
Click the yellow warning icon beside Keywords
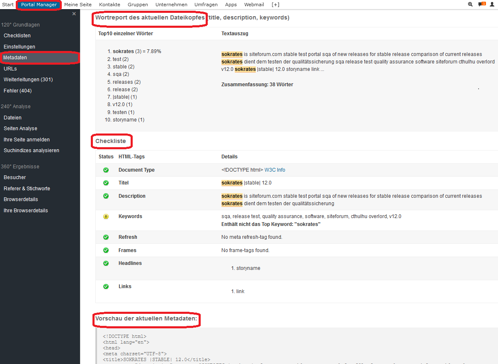(x=106, y=216)
